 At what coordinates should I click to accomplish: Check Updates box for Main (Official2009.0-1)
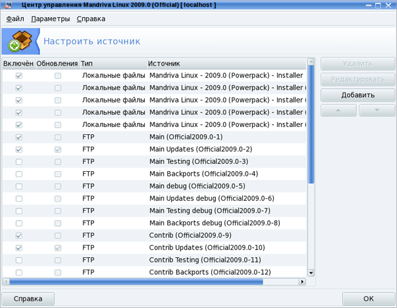58,137
